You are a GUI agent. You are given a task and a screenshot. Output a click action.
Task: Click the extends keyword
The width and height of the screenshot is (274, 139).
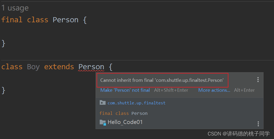point(59,67)
